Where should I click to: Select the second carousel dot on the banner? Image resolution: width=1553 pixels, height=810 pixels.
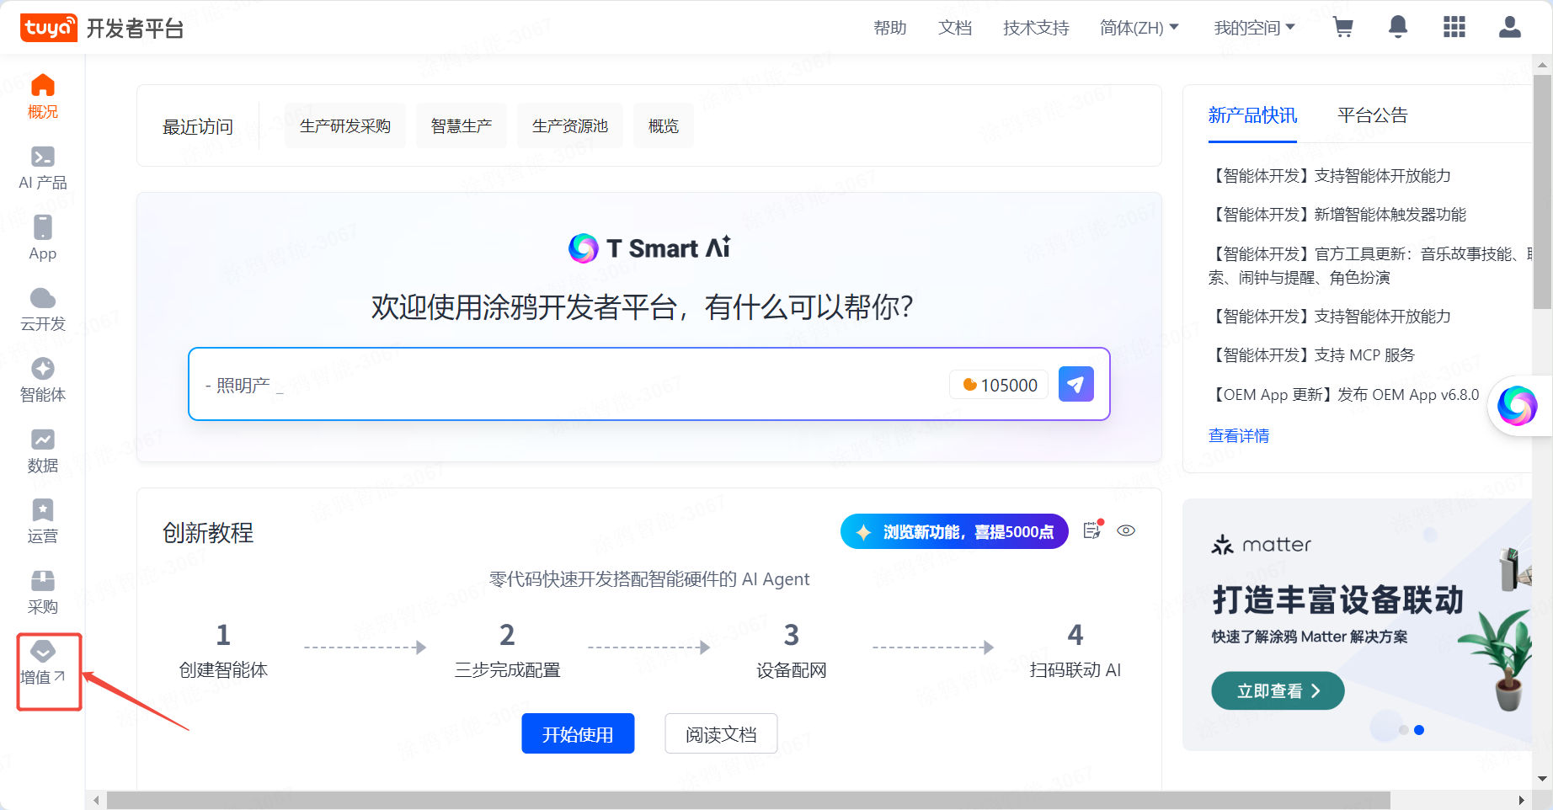point(1419,730)
